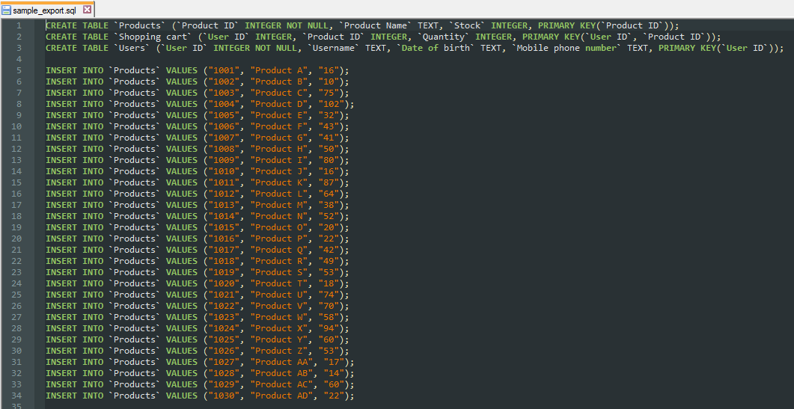This screenshot has height=409, width=794.
Task: Click the save-state icon on sample_export.sql tab
Action: pyautogui.click(x=7, y=10)
